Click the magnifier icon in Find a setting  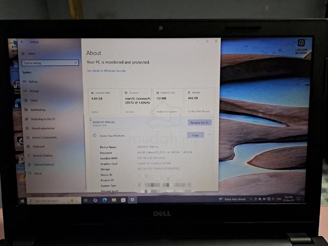tap(76, 63)
